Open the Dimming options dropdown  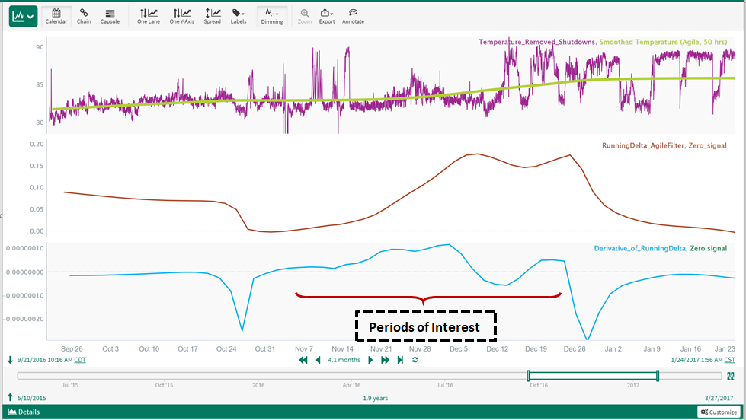click(272, 16)
